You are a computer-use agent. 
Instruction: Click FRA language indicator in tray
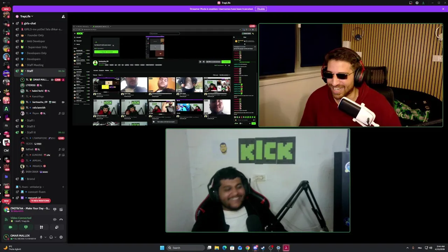click(x=420, y=248)
